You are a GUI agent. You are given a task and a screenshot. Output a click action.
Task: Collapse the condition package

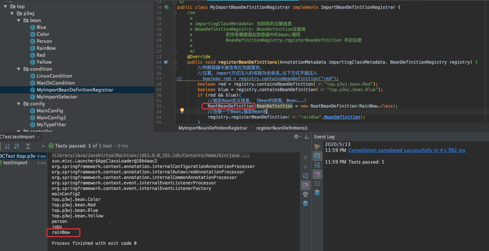tap(19, 69)
